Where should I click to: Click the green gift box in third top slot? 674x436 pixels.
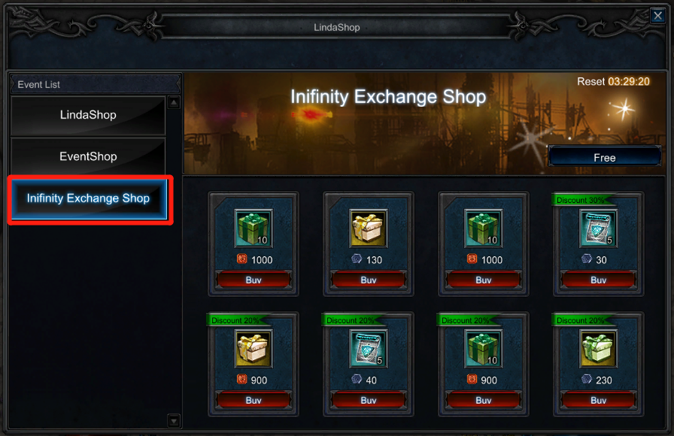pos(483,228)
